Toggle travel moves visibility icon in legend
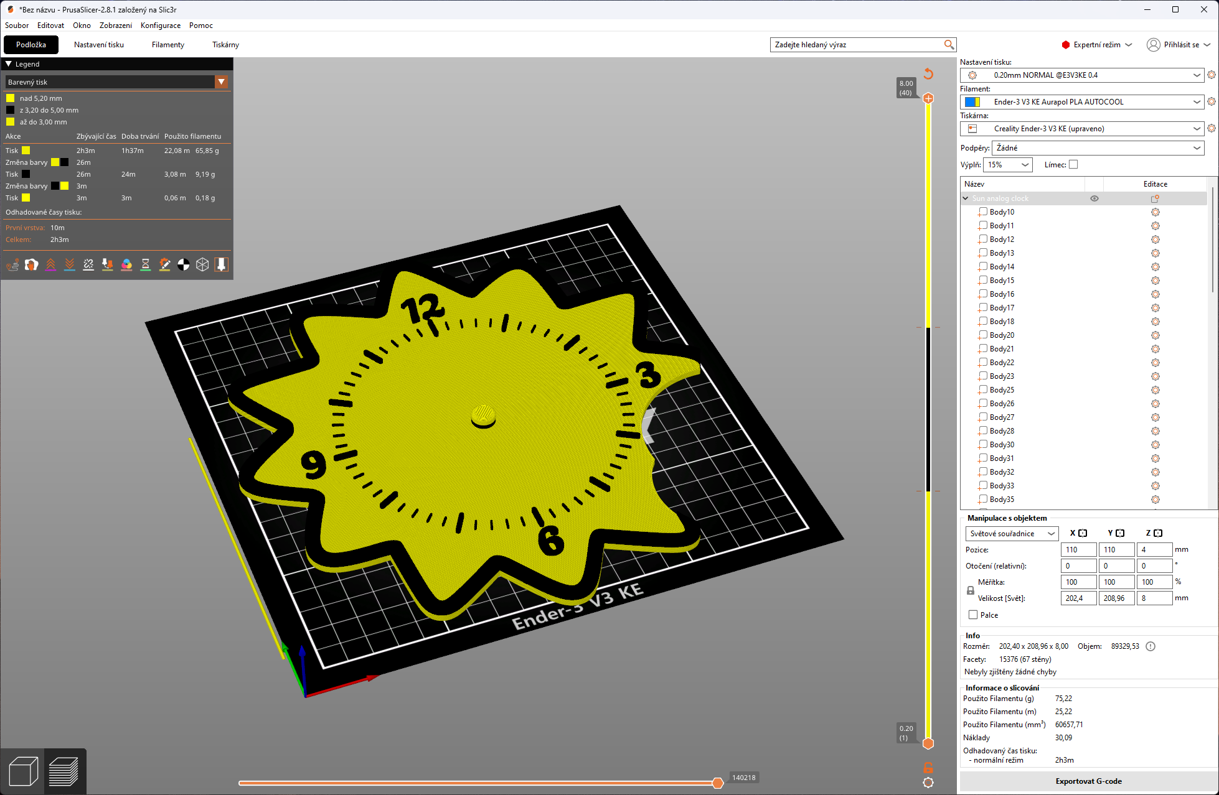Image resolution: width=1219 pixels, height=795 pixels. tap(12, 265)
